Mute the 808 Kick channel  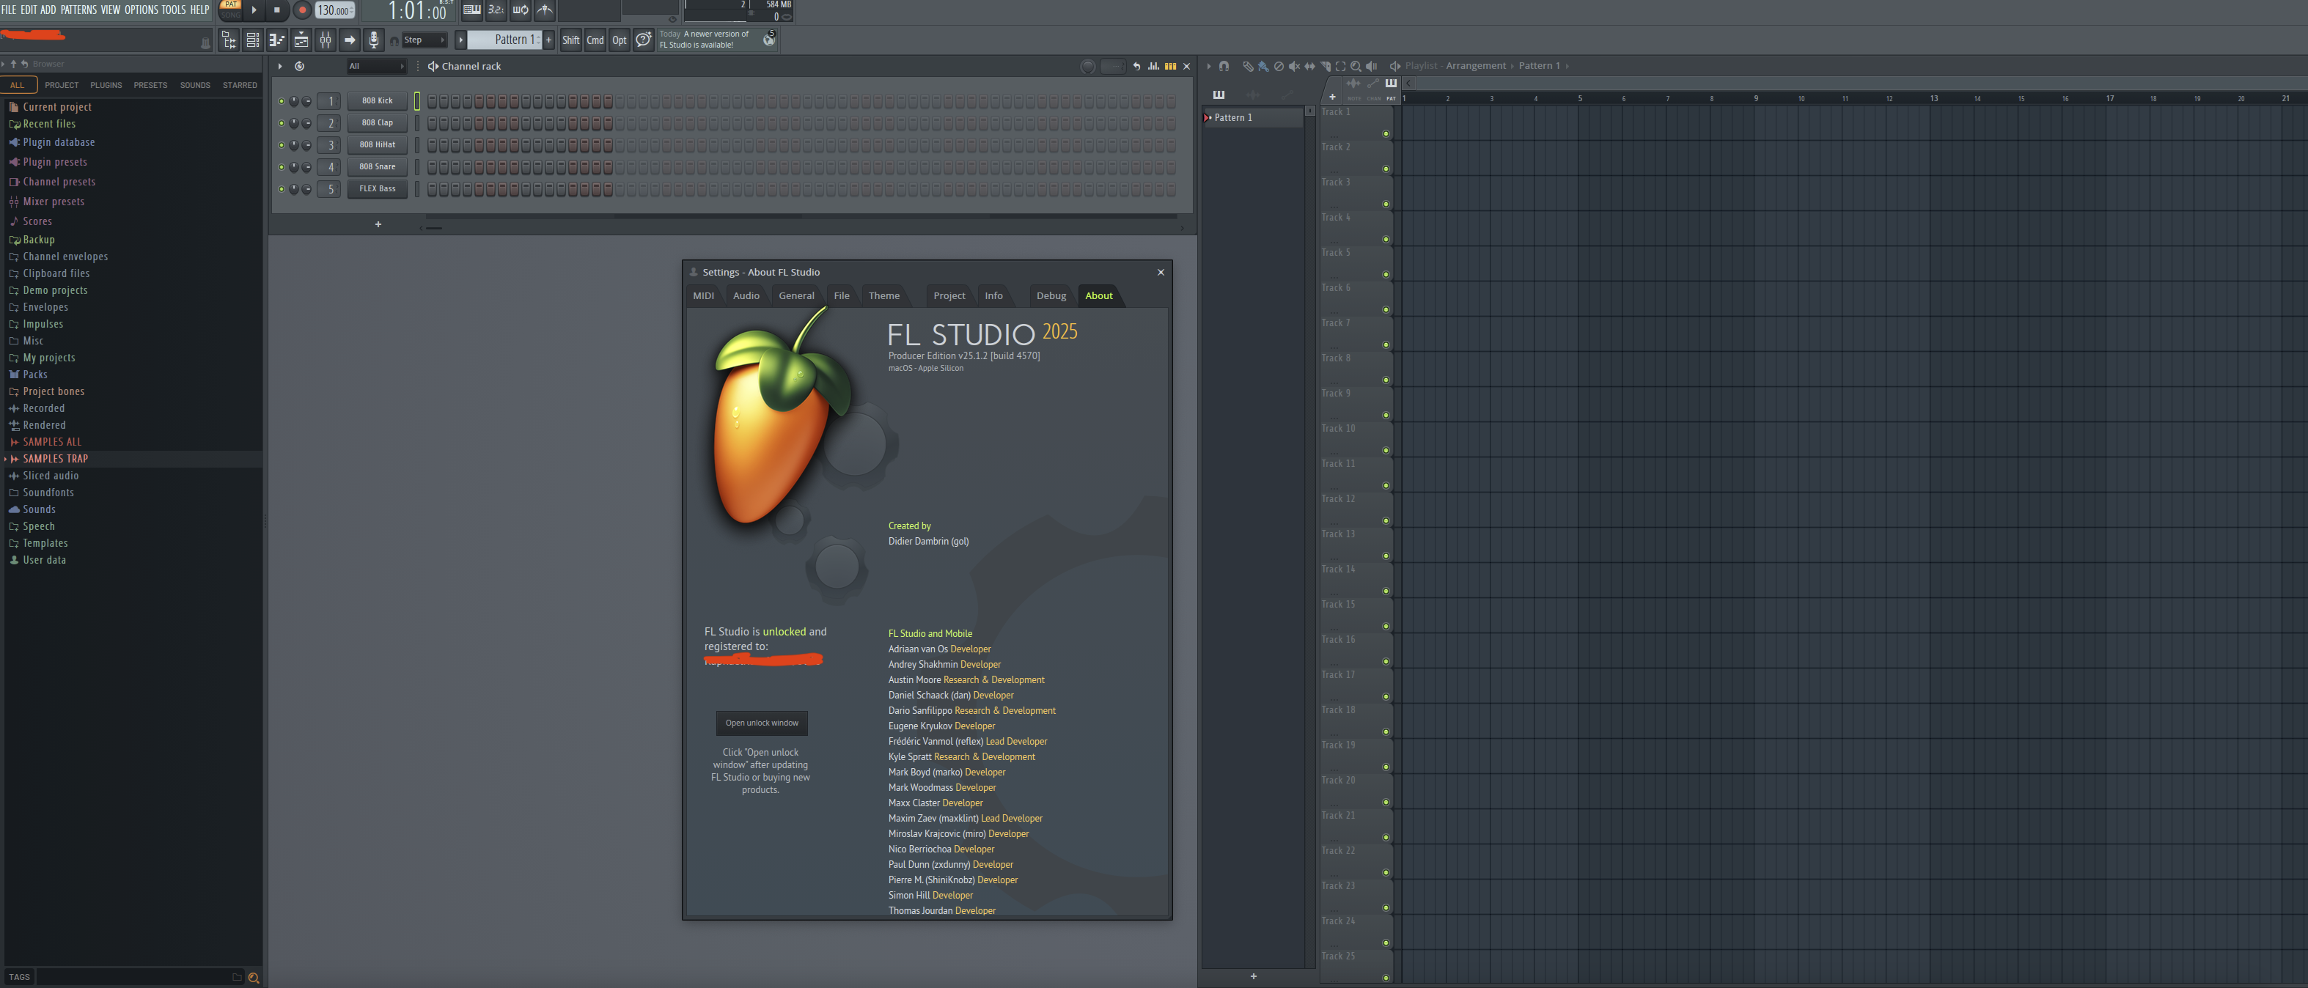[281, 101]
